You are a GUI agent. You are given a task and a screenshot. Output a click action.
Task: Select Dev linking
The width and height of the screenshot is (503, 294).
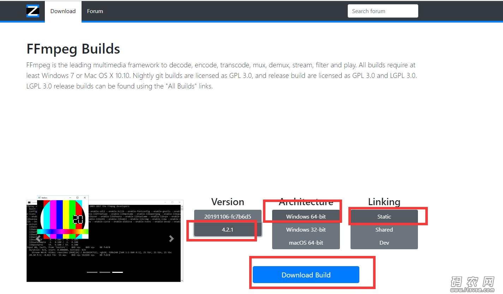(384, 243)
